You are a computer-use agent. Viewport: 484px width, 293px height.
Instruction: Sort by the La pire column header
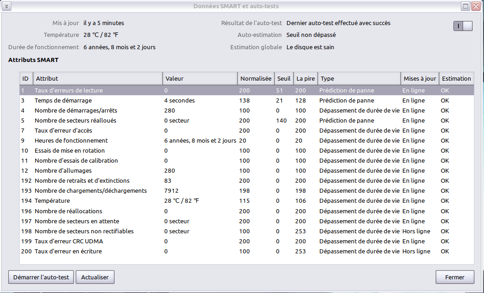[x=305, y=79]
